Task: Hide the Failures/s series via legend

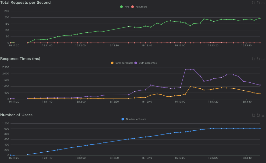Action: (142, 7)
